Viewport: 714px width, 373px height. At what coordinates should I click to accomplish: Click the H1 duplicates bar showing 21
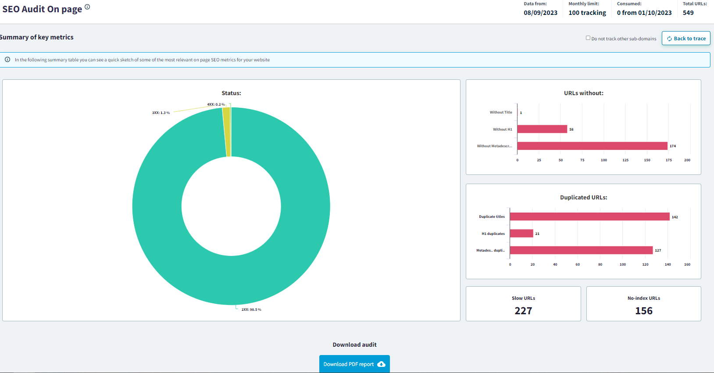tap(521, 234)
